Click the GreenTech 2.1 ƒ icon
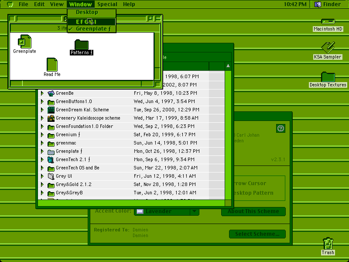This screenshot has width=349, height=262. click(51, 160)
